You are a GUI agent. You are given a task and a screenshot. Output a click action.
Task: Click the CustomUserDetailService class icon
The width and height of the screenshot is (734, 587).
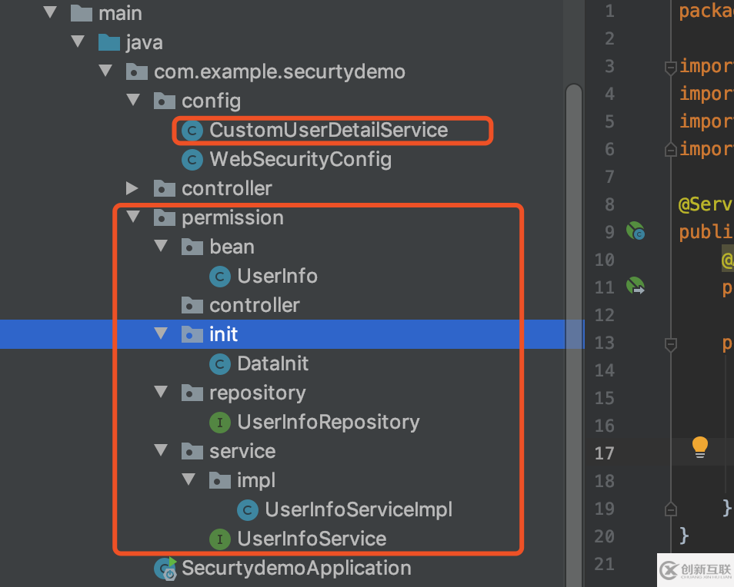coord(192,131)
